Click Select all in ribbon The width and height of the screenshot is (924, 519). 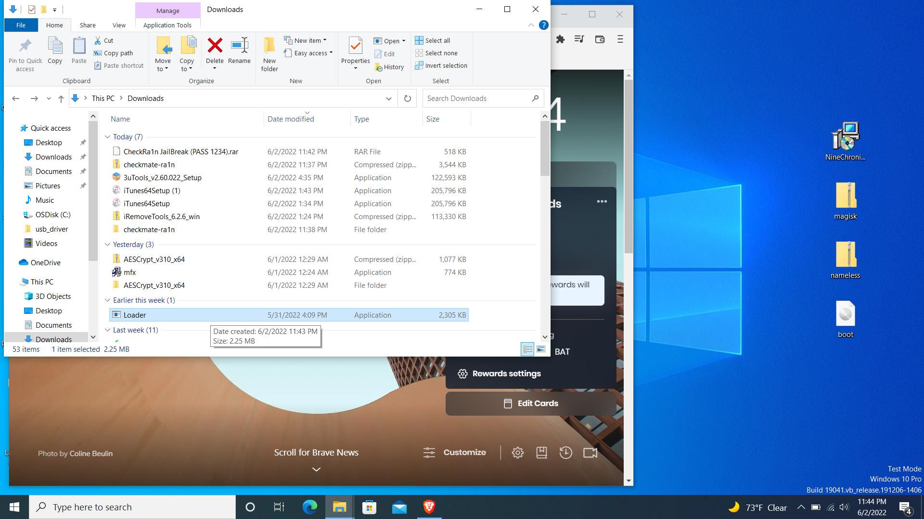(432, 40)
